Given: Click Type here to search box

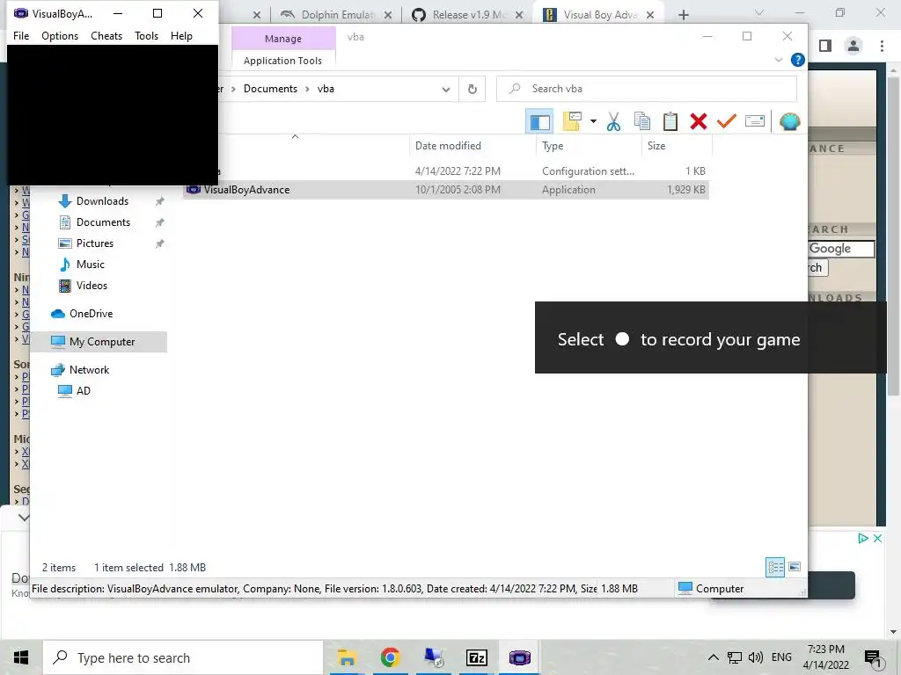Looking at the screenshot, I should pyautogui.click(x=183, y=657).
